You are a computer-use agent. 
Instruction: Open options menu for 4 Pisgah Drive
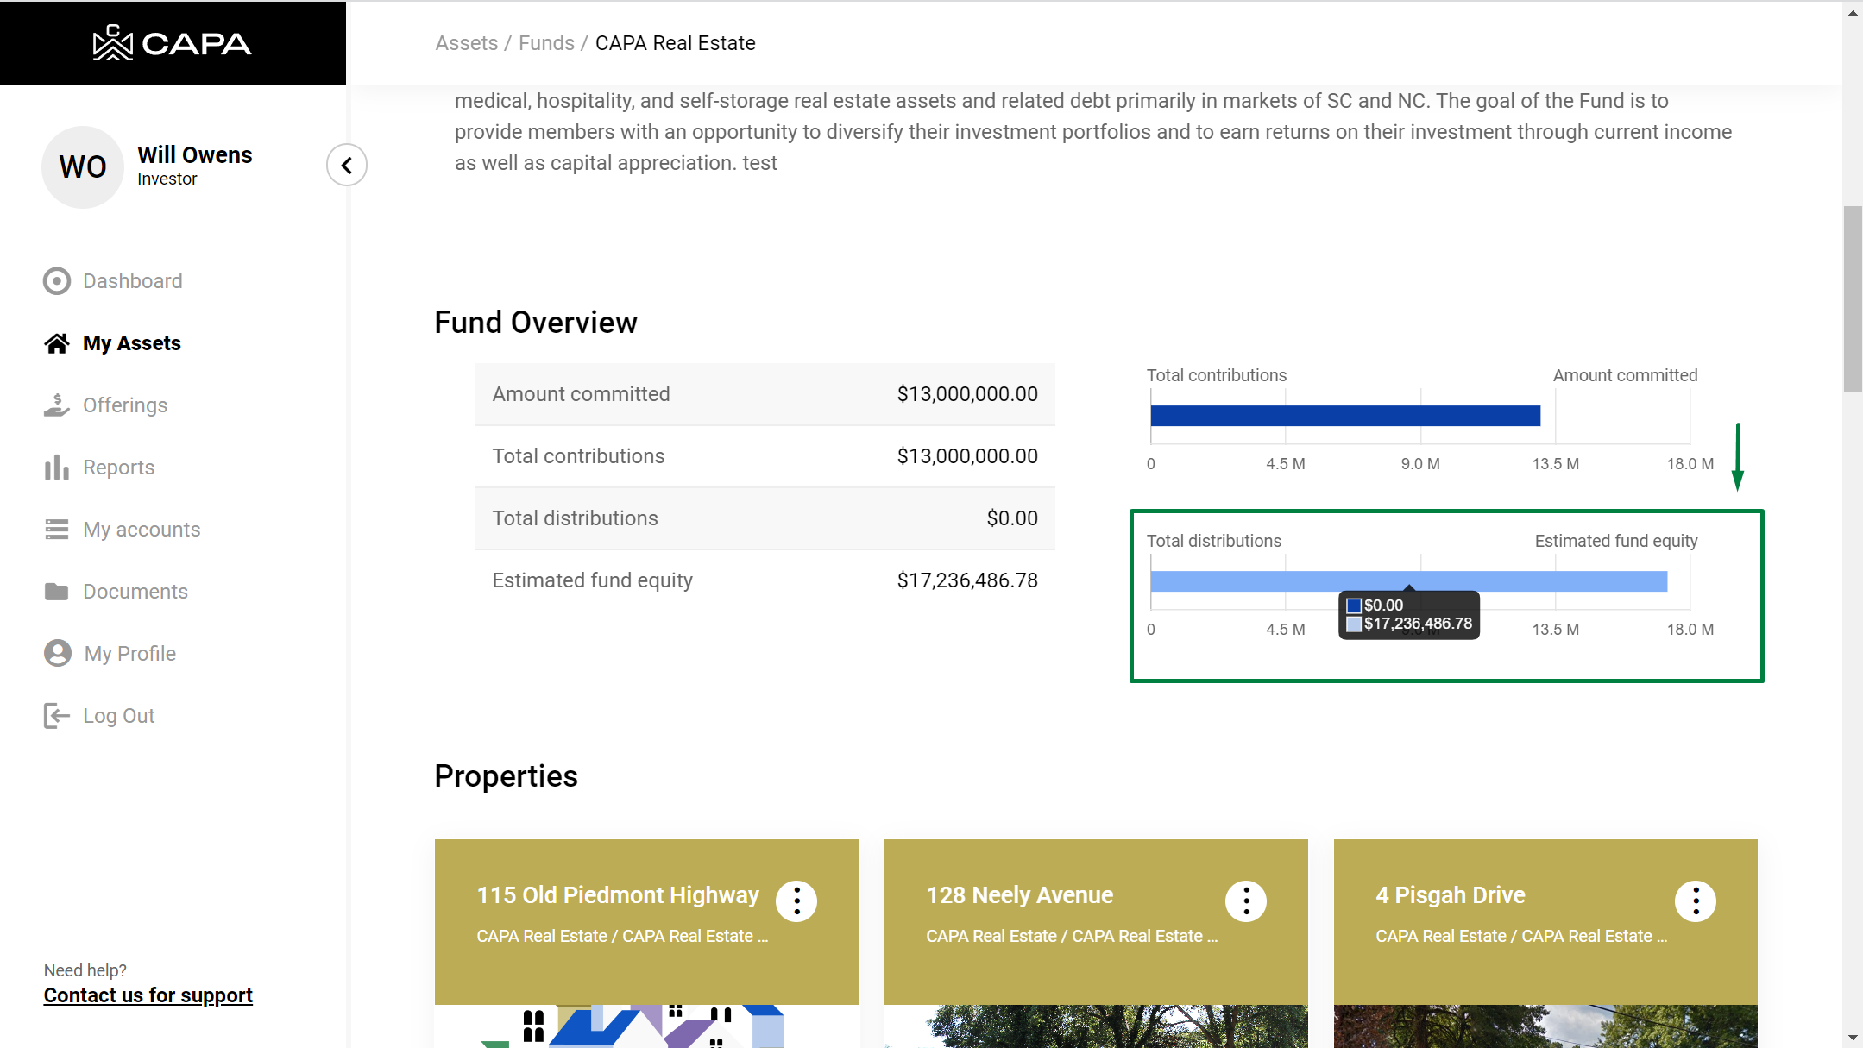(x=1696, y=901)
